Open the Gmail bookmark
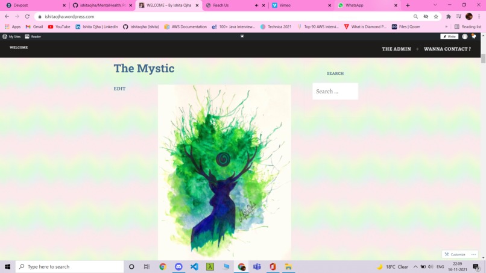Image resolution: width=486 pixels, height=273 pixels. point(34,27)
